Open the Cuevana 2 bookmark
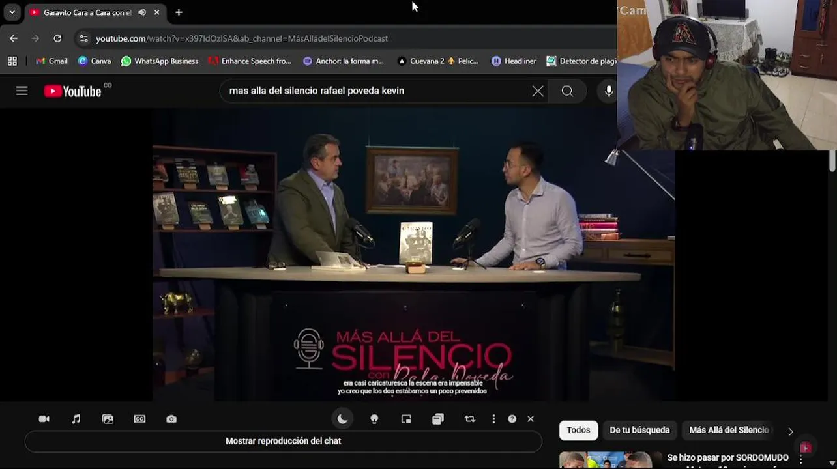Screen dimensions: 837x469 437,61
